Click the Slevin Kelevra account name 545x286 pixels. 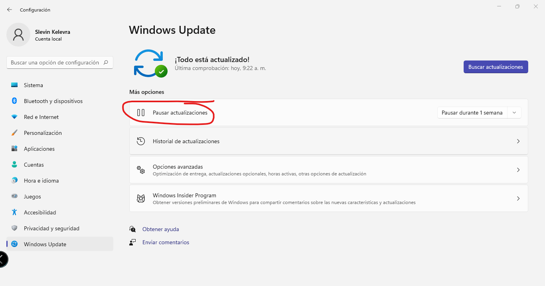53,32
